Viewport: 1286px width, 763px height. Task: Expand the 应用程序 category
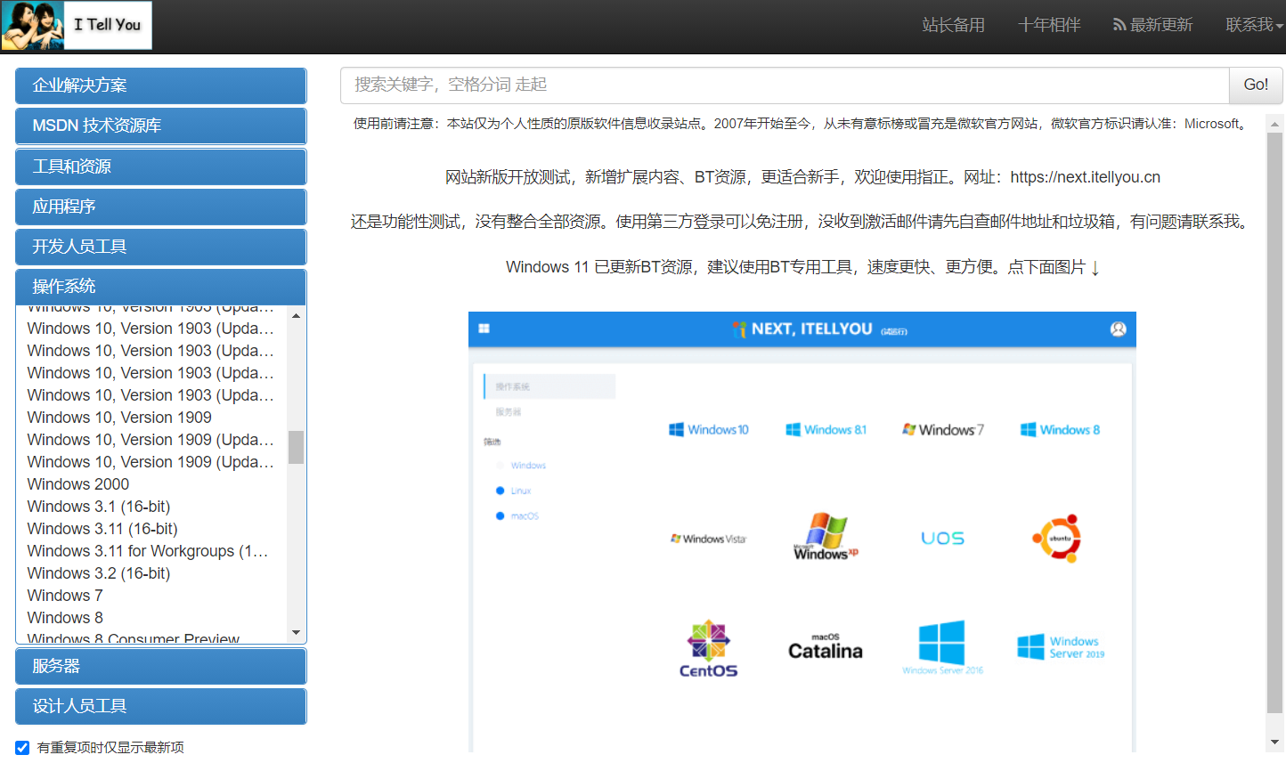161,207
